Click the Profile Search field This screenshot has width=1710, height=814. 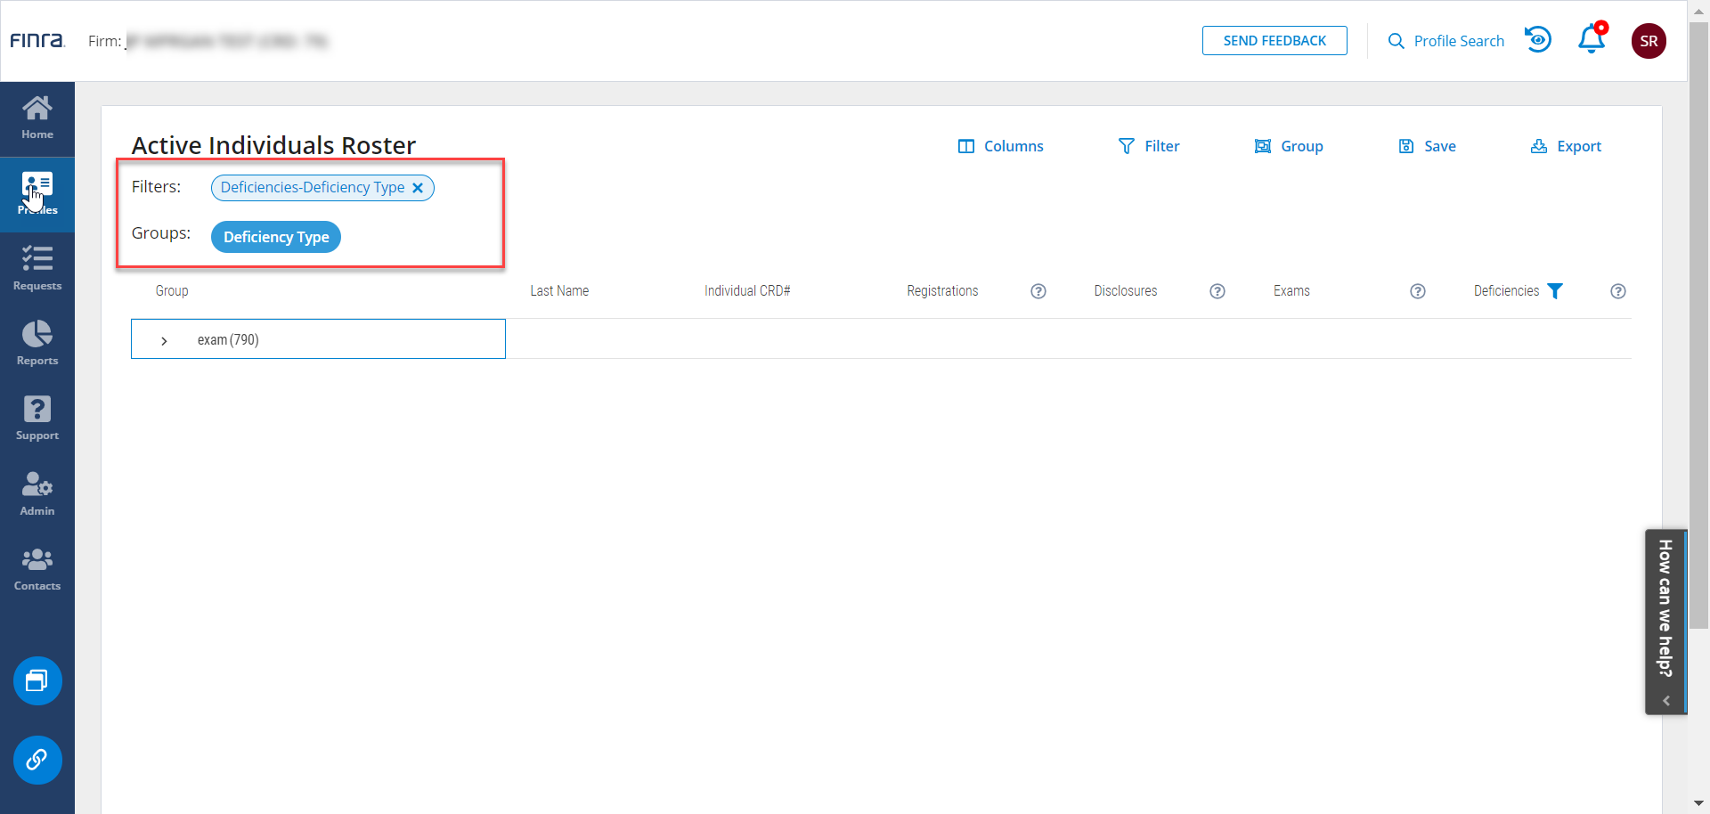tap(1446, 41)
